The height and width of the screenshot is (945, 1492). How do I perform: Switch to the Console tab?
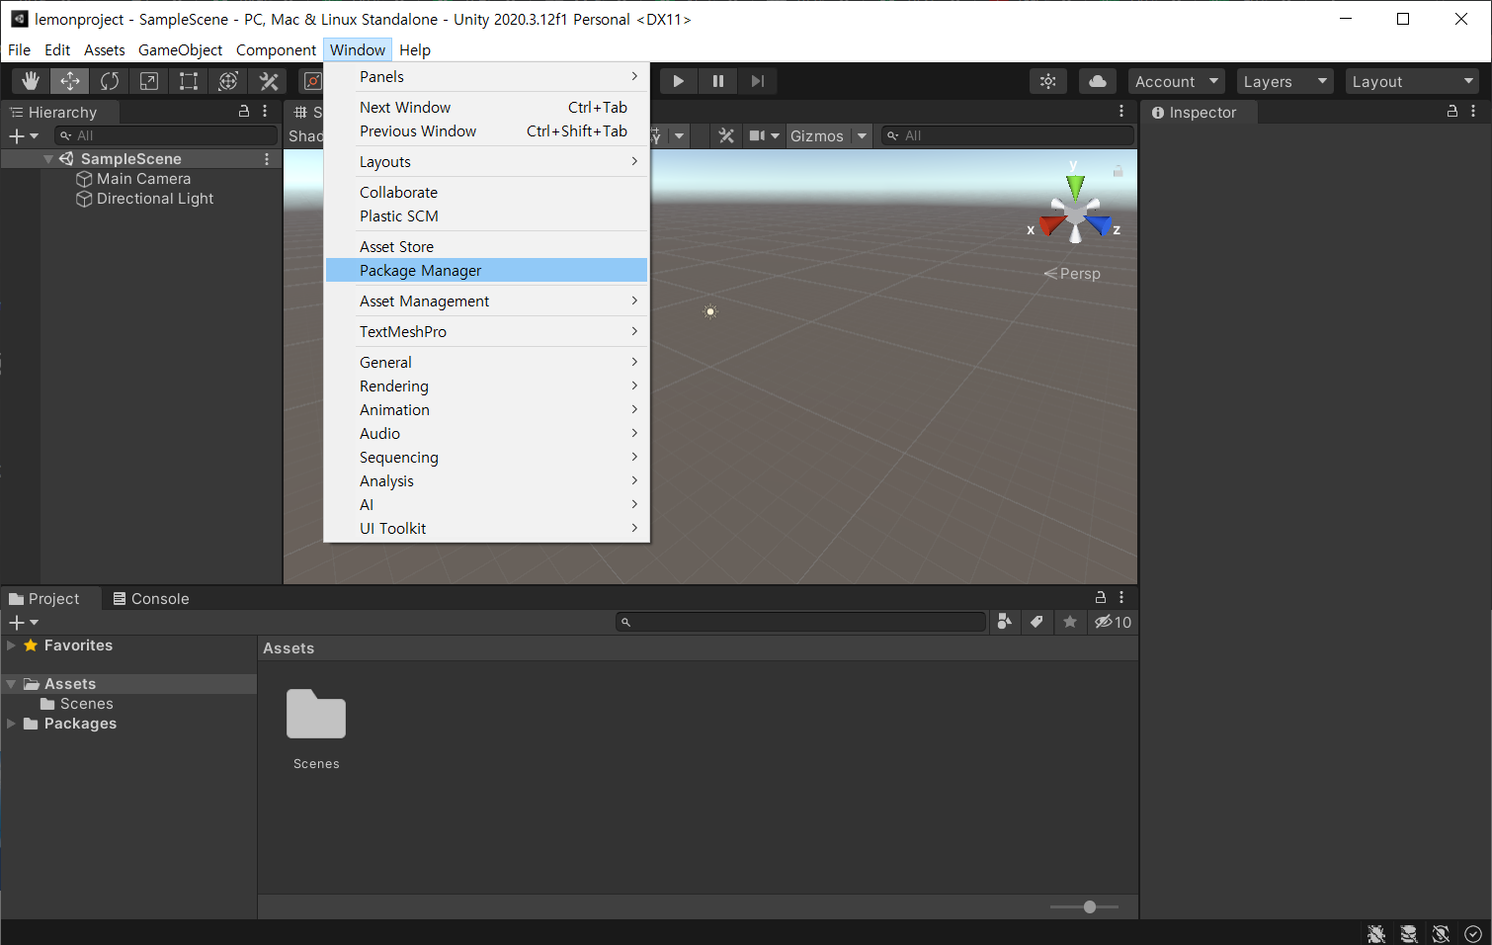151,598
